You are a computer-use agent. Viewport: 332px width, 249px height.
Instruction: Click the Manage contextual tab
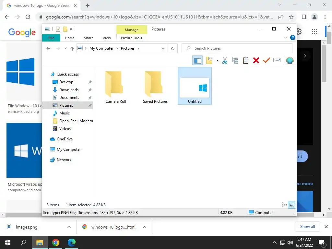132,30
